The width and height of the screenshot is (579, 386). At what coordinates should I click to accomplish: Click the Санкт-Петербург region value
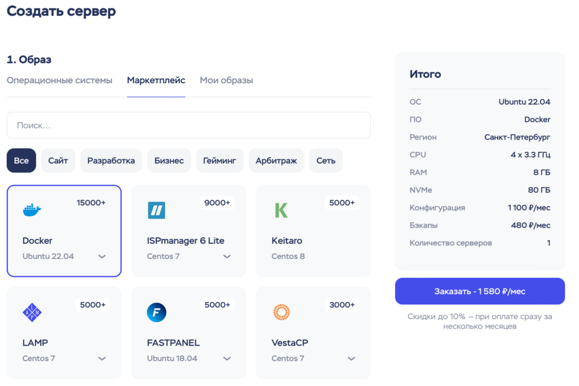pyautogui.click(x=517, y=137)
